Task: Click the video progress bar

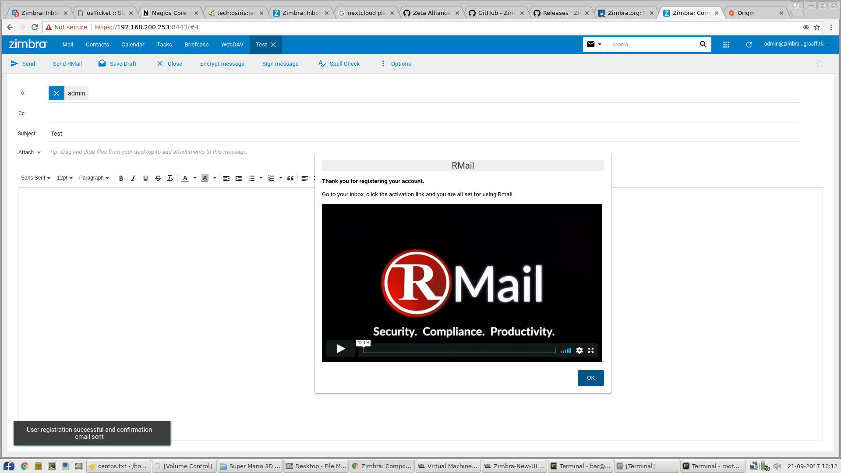Action: point(459,350)
